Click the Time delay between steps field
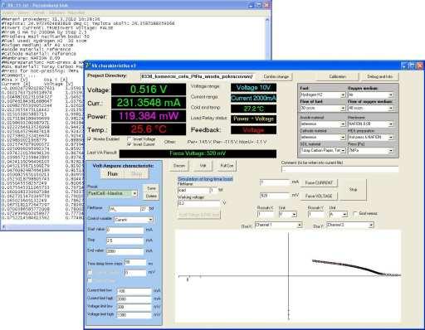The height and width of the screenshot is (330, 425). pyautogui.click(x=135, y=262)
